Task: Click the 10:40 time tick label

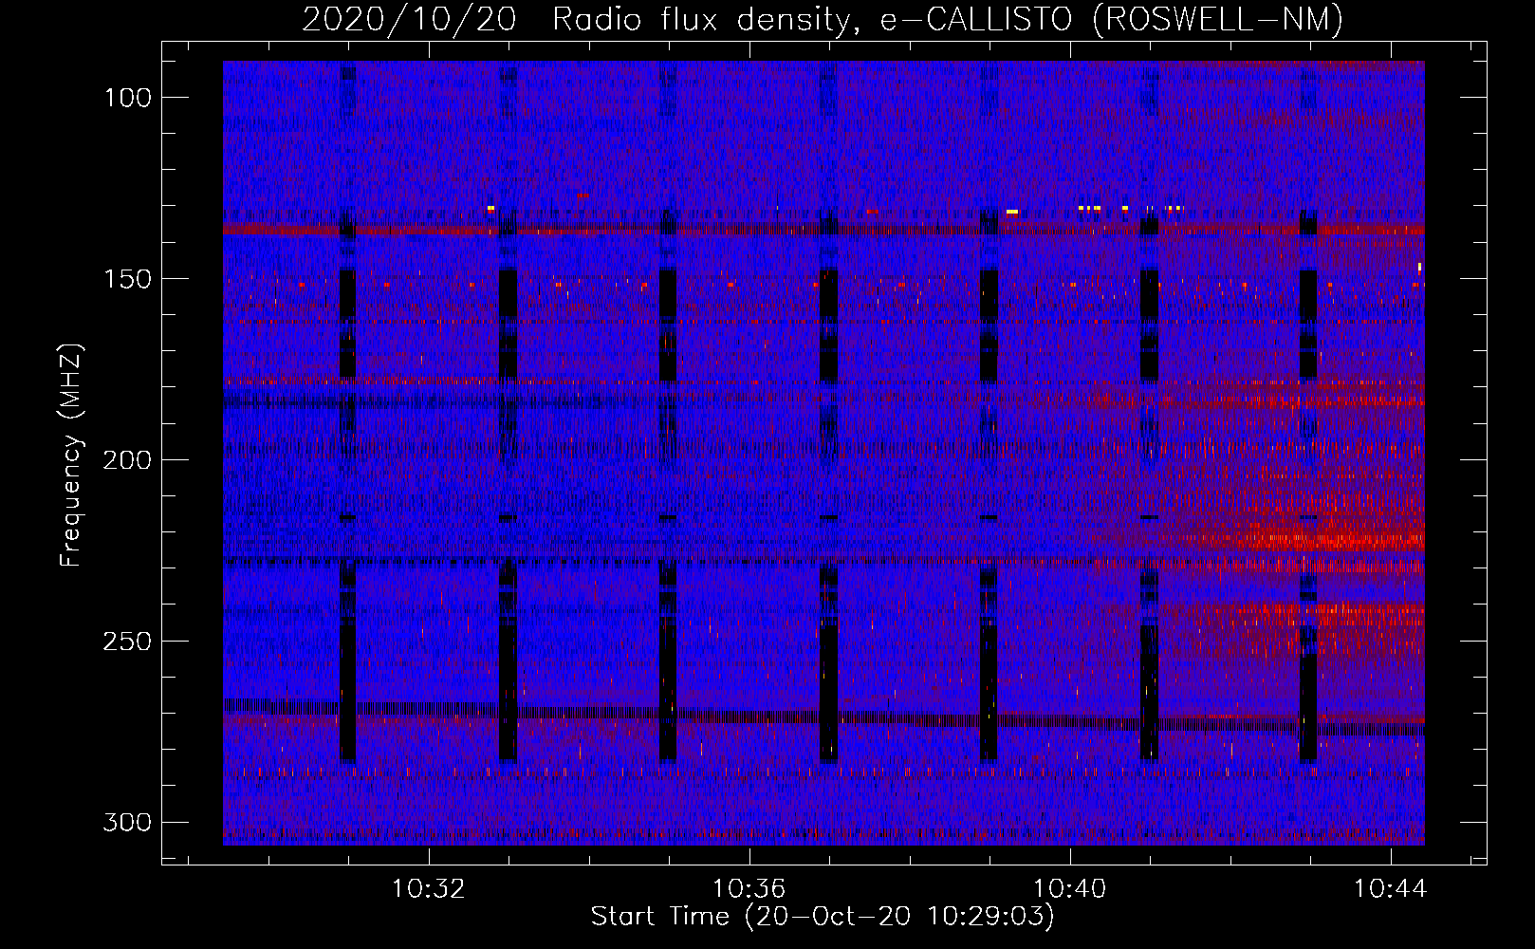Action: tap(1070, 888)
